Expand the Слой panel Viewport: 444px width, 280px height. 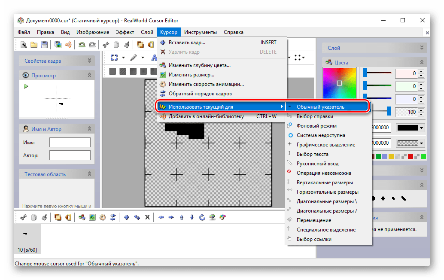(x=422, y=48)
